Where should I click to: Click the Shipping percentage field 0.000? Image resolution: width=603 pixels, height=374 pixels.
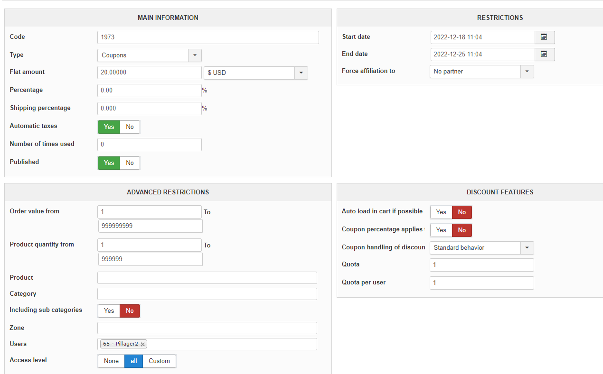150,109
